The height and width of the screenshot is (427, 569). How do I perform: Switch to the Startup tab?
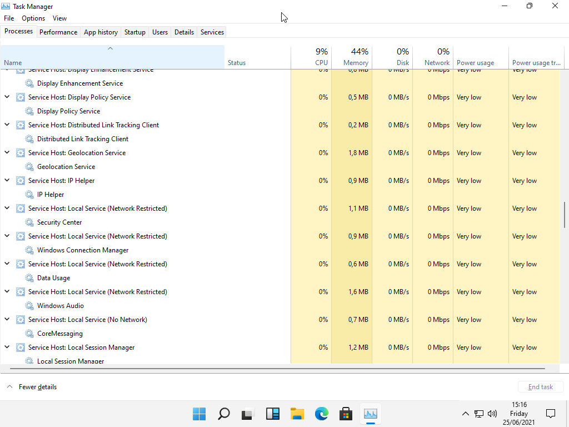(x=134, y=32)
